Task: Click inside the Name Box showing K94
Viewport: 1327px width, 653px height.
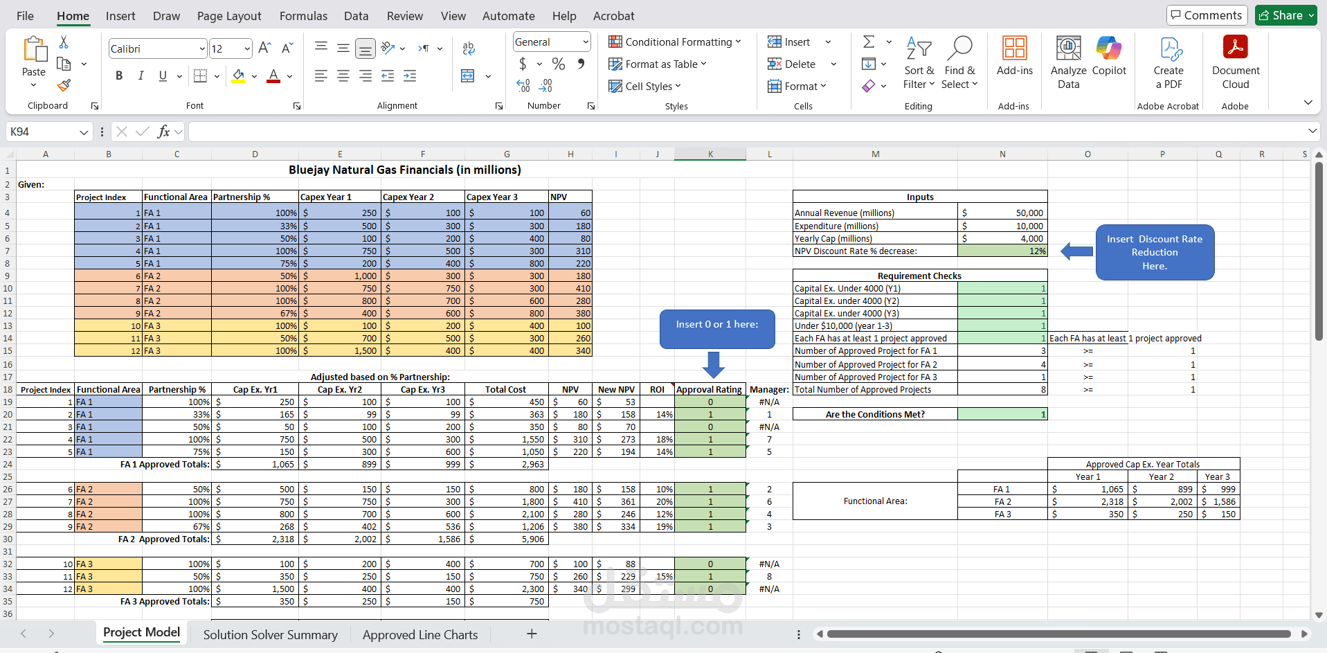Action: (42, 131)
